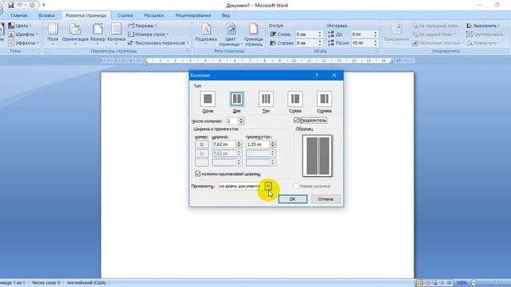Click the Колонки ribbon button
Viewport: 511px width, 287px height.
point(117,33)
